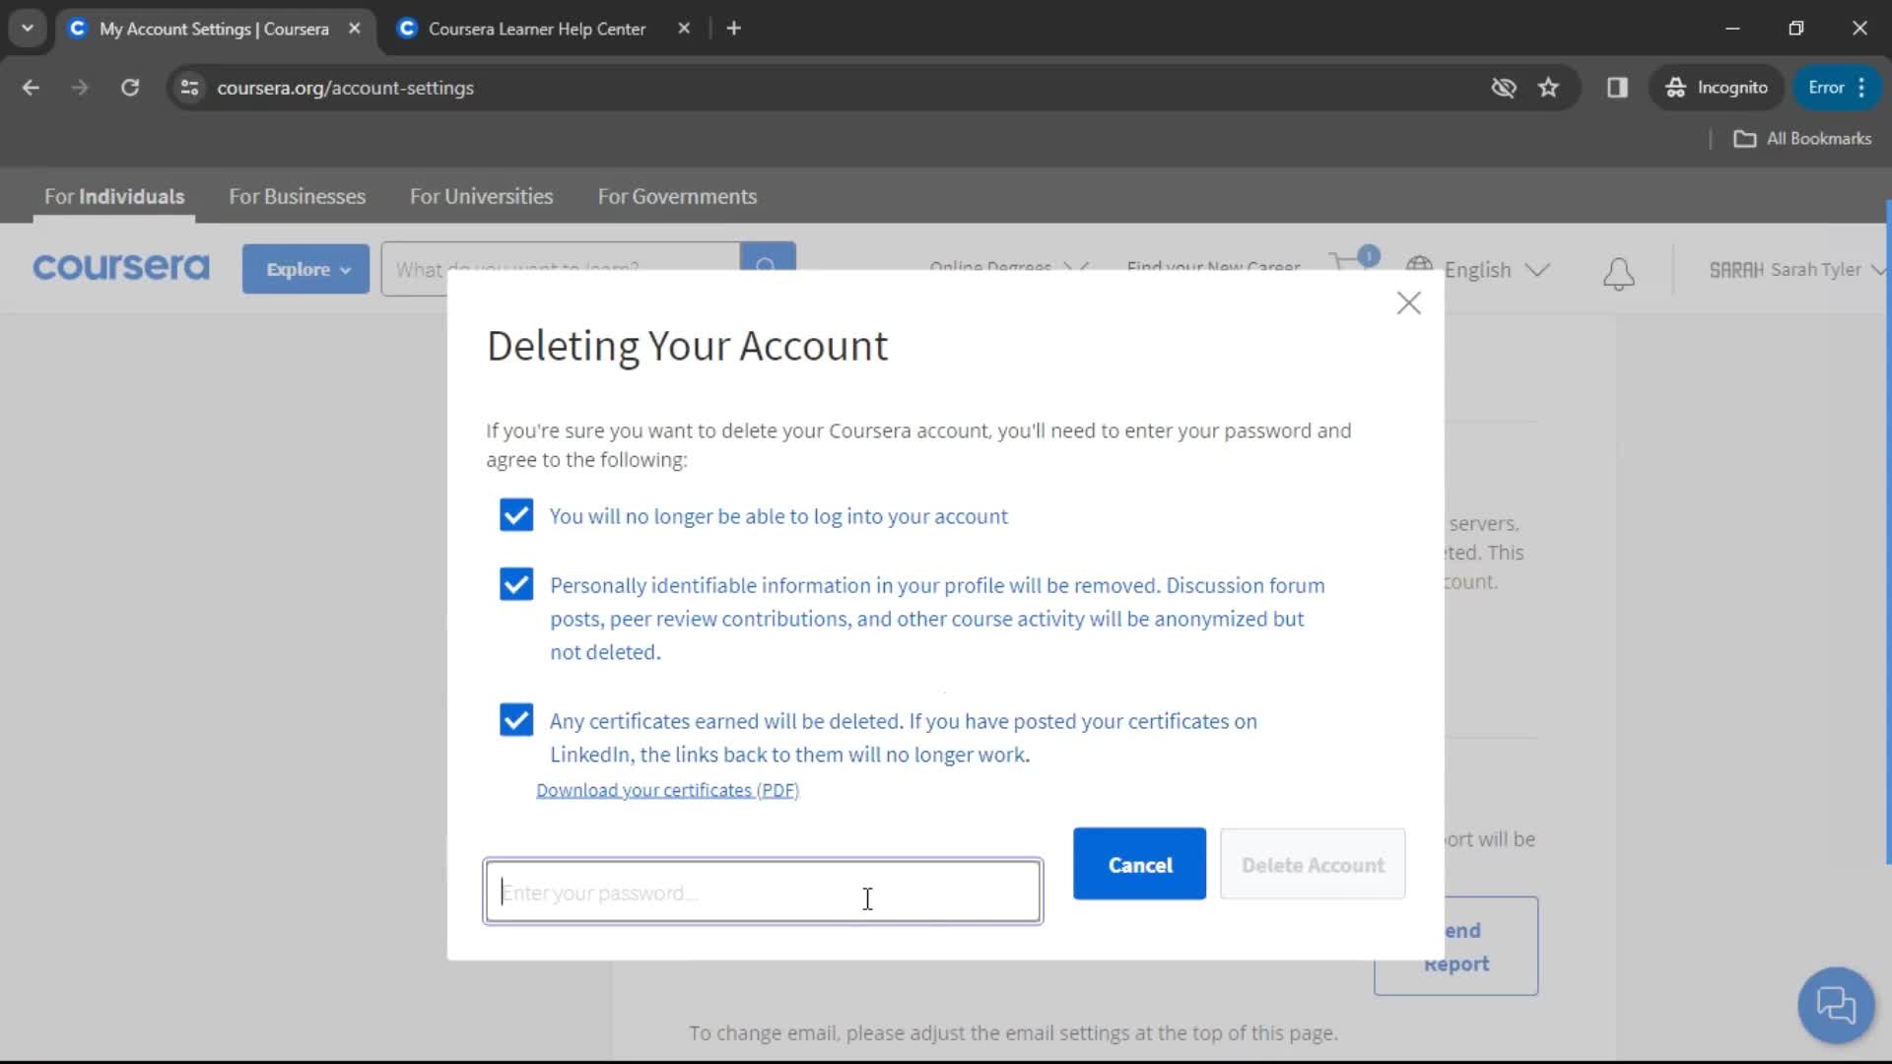Open All Bookmarks folder
The width and height of the screenshot is (1892, 1064).
[x=1802, y=139]
